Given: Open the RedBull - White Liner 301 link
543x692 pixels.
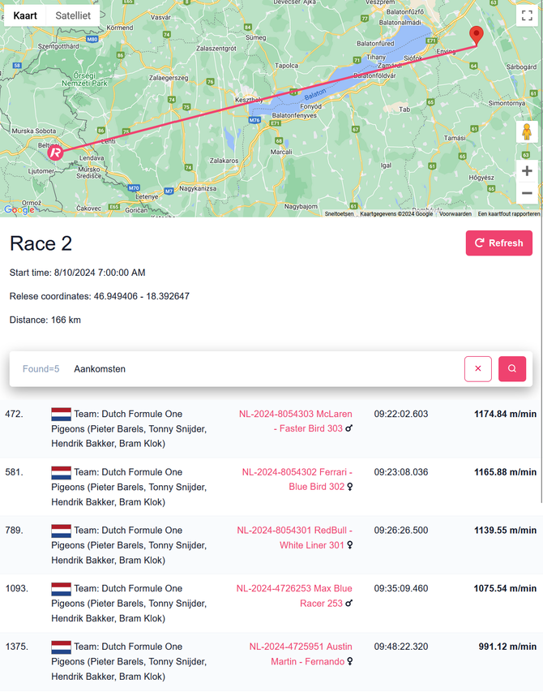Looking at the screenshot, I should pos(295,538).
